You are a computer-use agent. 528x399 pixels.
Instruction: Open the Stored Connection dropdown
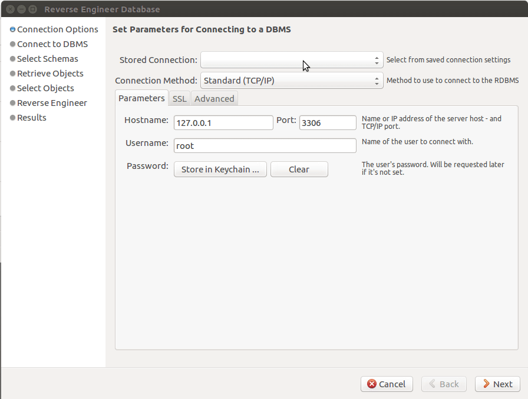(x=292, y=60)
